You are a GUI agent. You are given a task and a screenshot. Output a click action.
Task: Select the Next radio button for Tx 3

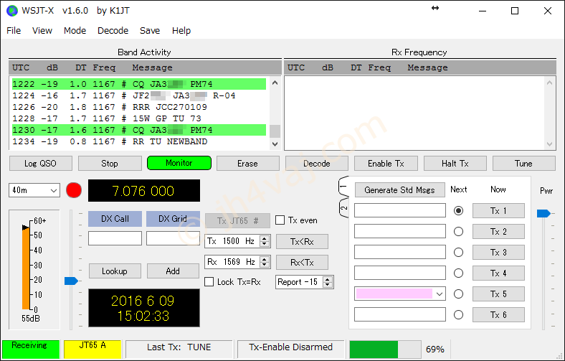click(458, 253)
